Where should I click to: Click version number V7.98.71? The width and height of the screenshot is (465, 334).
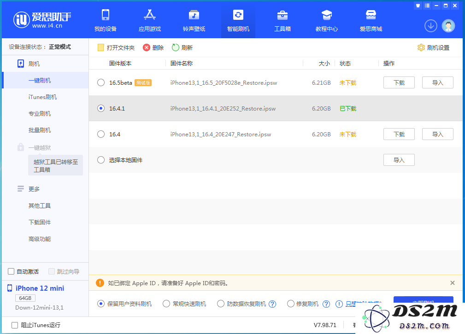click(x=325, y=325)
